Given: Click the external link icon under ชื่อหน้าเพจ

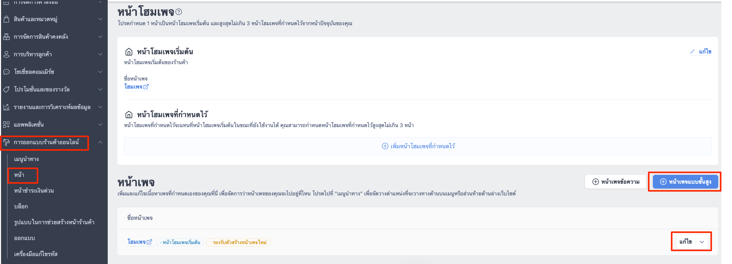Looking at the screenshot, I should pyautogui.click(x=146, y=87).
